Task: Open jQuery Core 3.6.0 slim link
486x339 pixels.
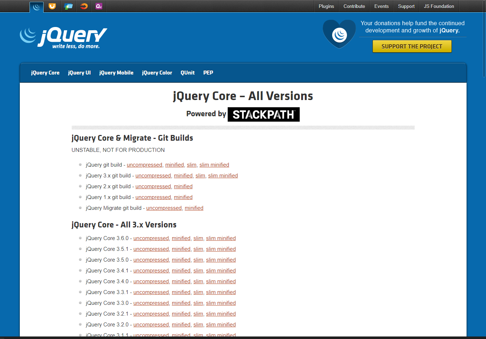Action: click(198, 238)
